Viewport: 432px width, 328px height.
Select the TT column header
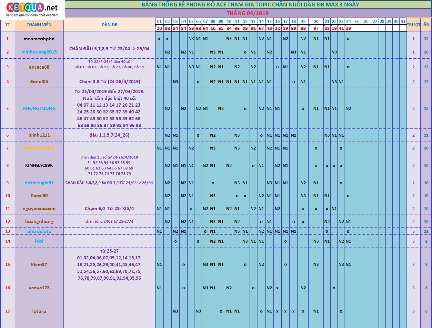[x=8, y=25]
